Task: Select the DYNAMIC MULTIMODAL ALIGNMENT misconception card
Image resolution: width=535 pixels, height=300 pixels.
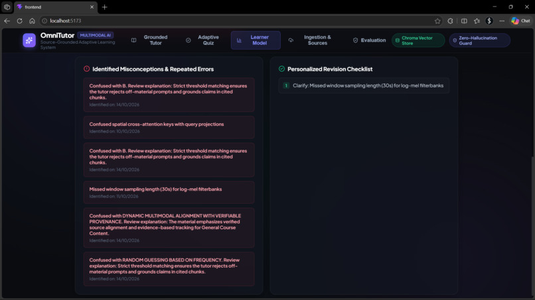Action: pyautogui.click(x=169, y=228)
